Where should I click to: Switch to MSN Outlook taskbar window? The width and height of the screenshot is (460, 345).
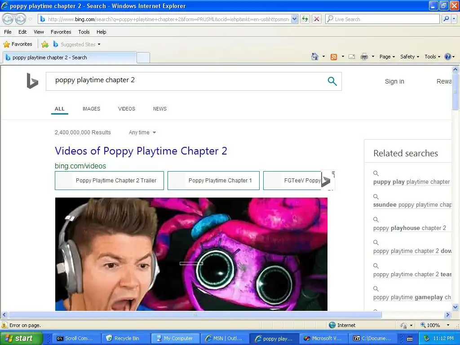225,338
